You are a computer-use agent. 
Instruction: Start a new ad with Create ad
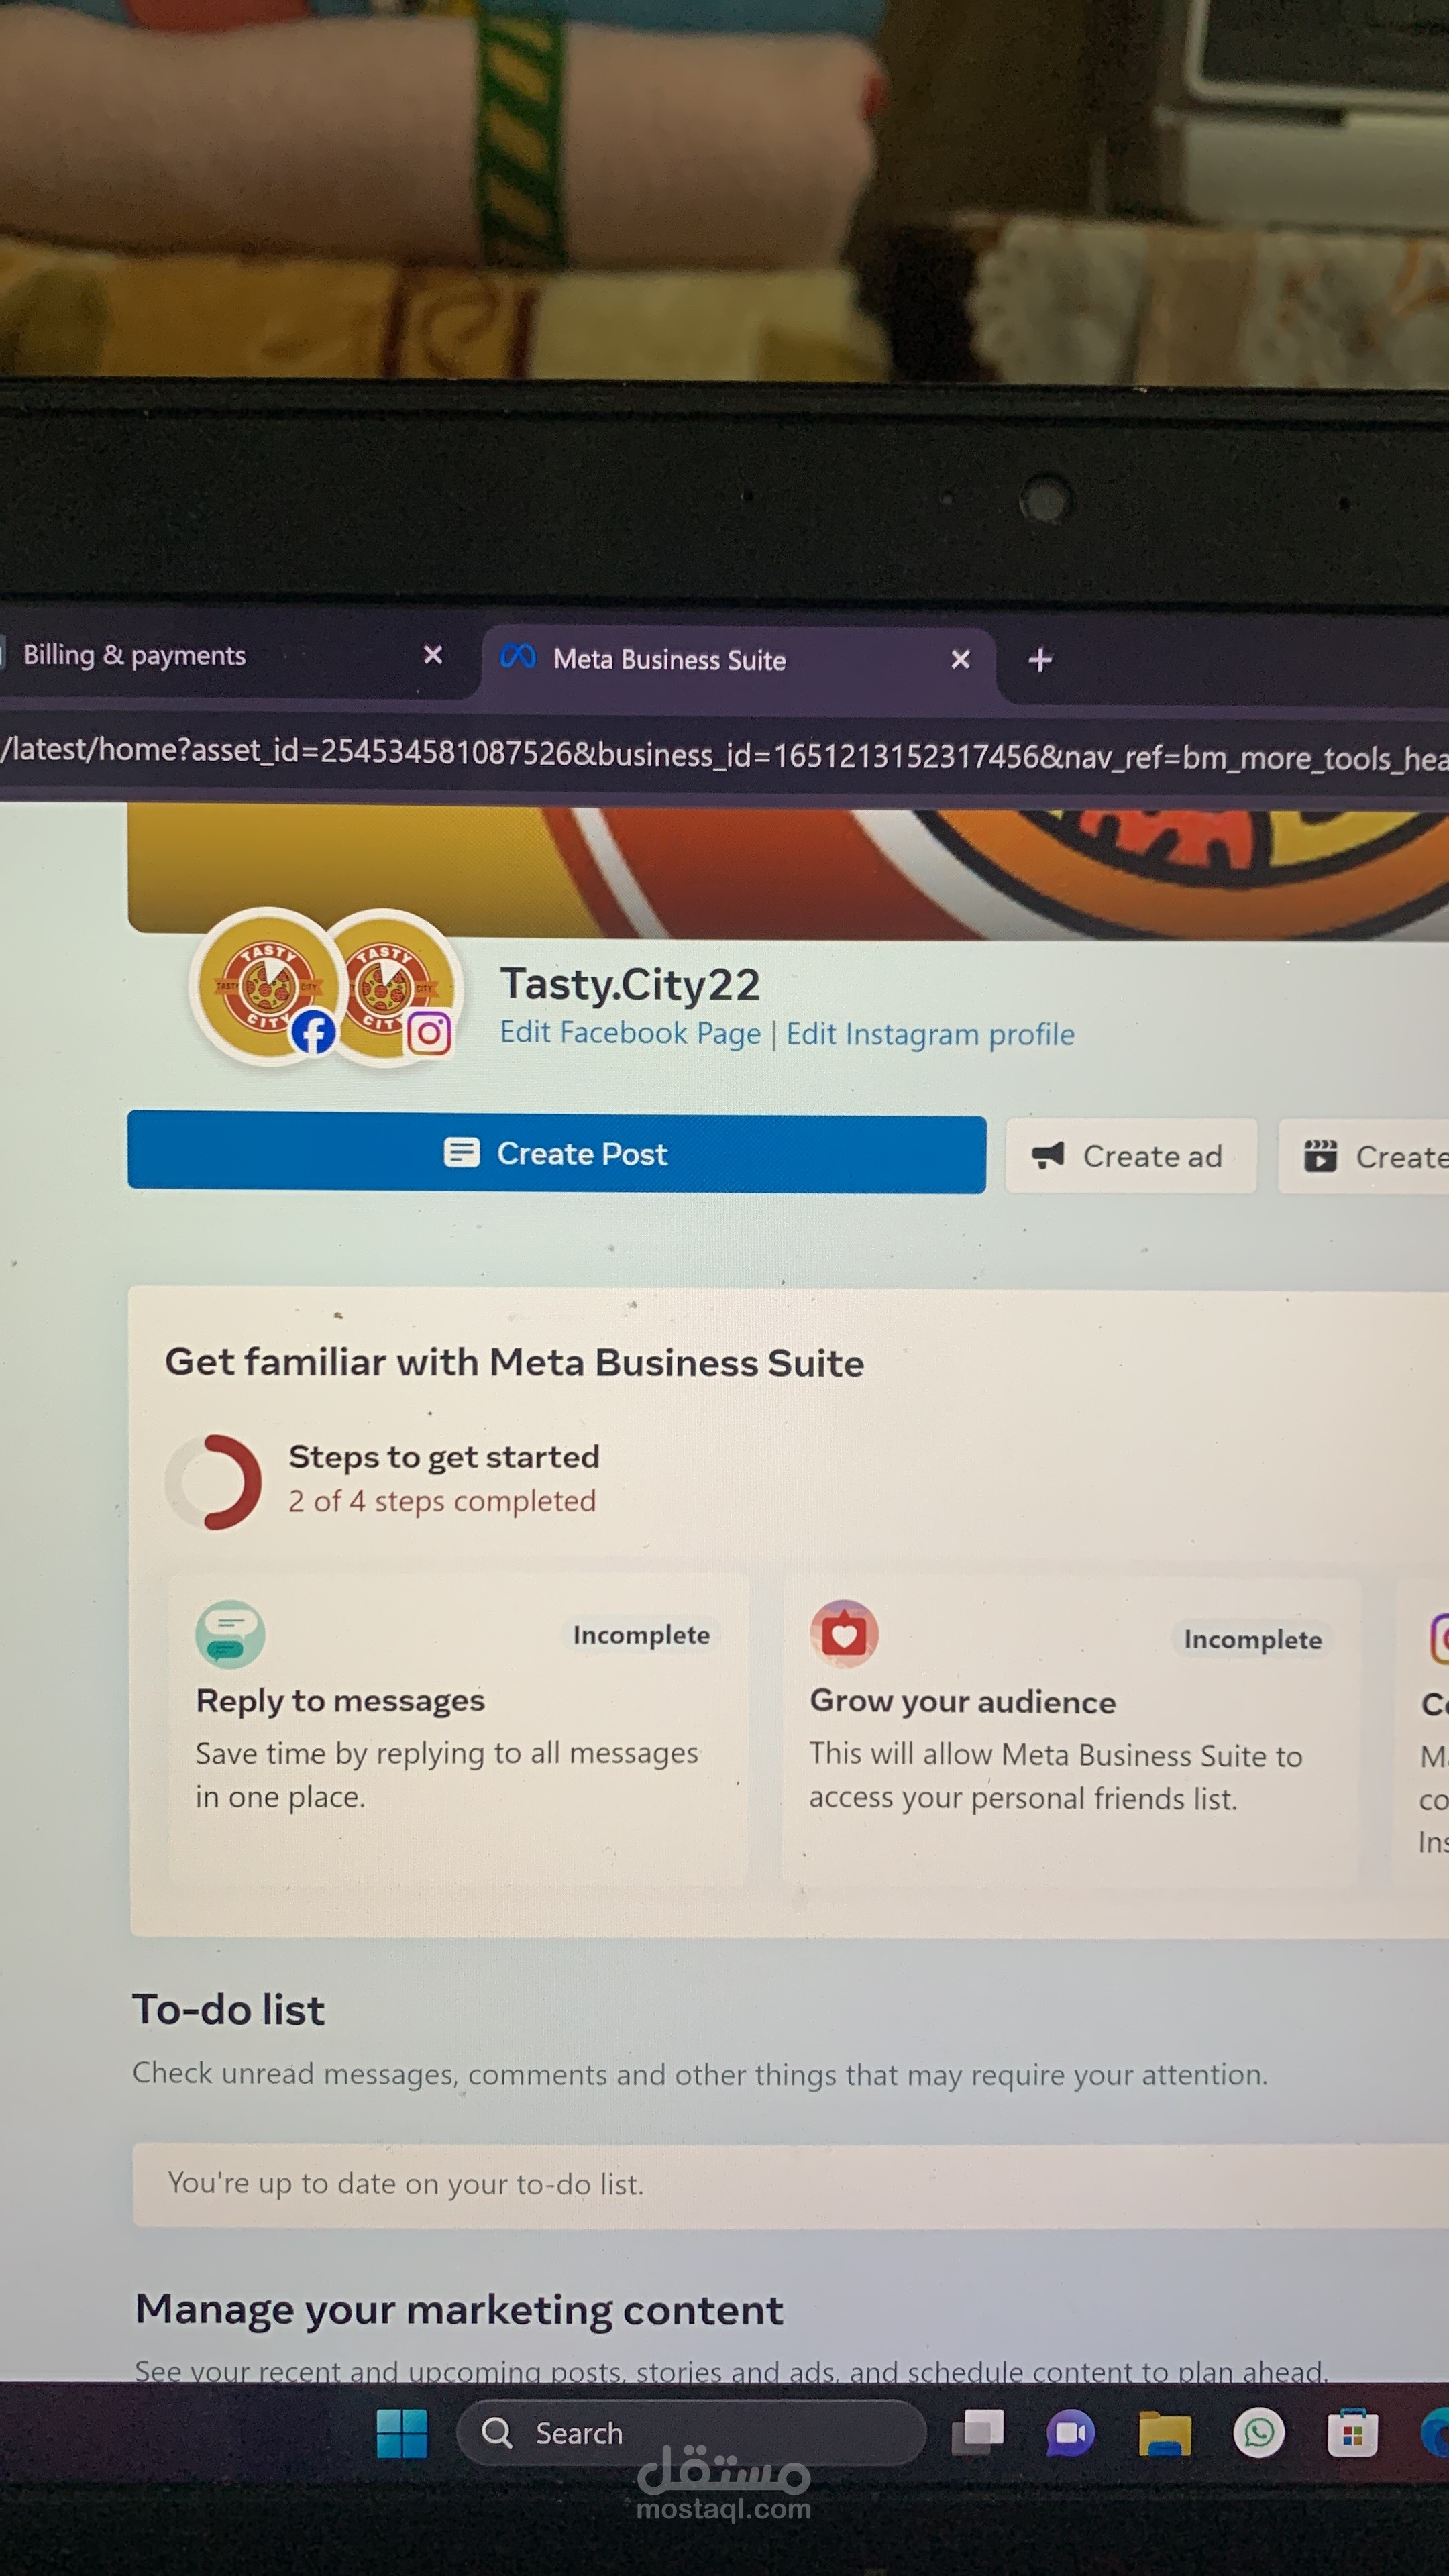(1130, 1156)
